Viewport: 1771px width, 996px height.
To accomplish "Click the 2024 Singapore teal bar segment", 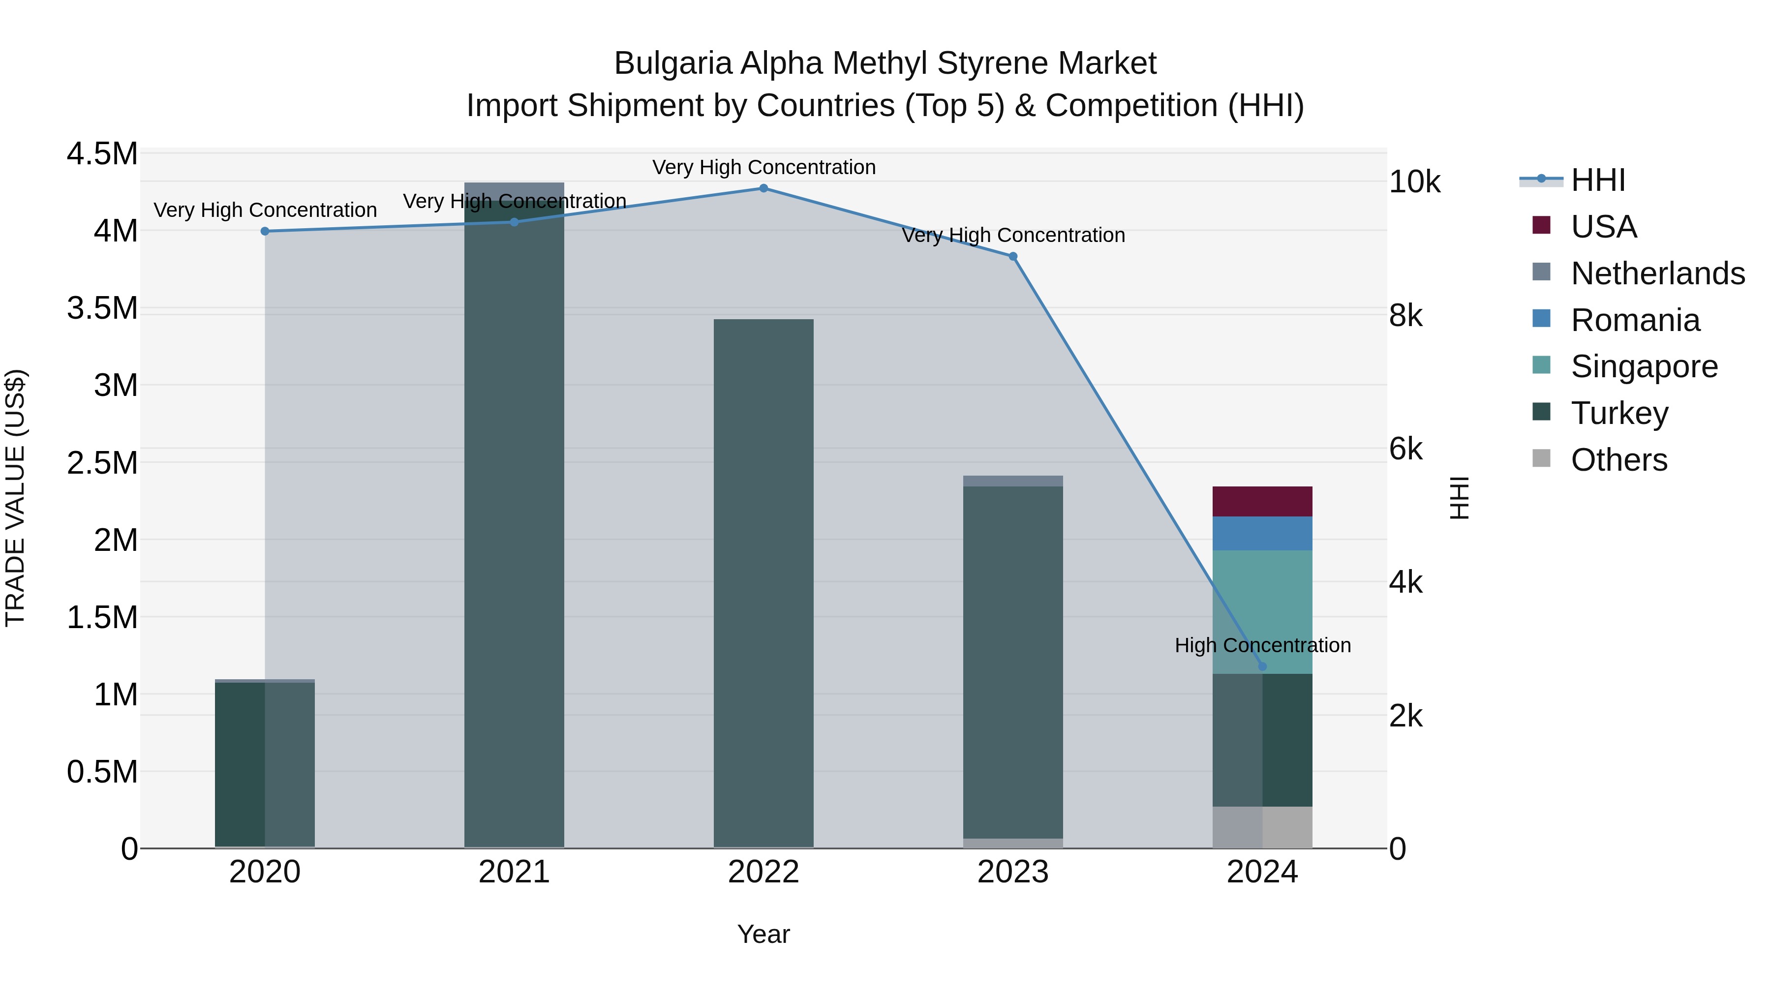I will point(1262,612).
